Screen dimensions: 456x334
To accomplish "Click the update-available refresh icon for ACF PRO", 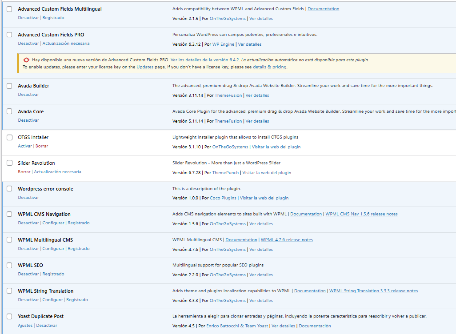I will point(26,60).
